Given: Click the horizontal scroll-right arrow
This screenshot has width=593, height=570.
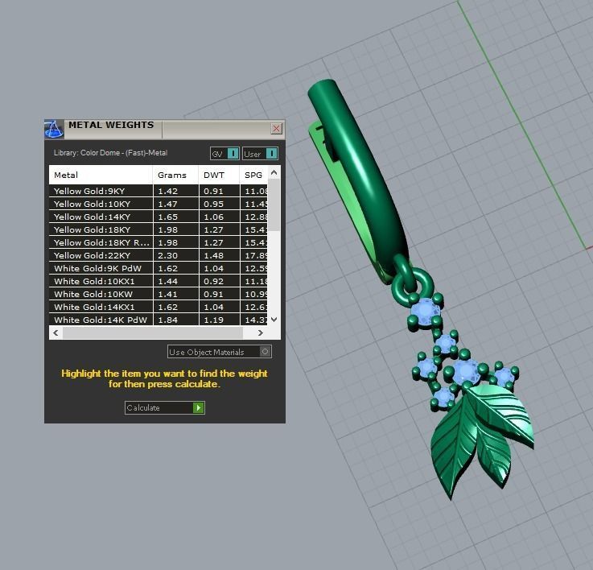Looking at the screenshot, I should 260,332.
